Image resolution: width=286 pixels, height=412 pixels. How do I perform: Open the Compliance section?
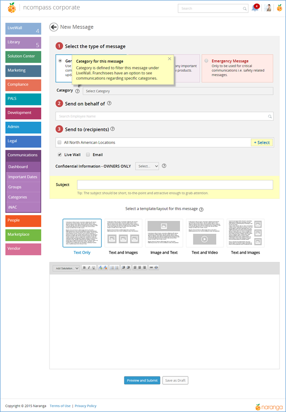coord(23,85)
